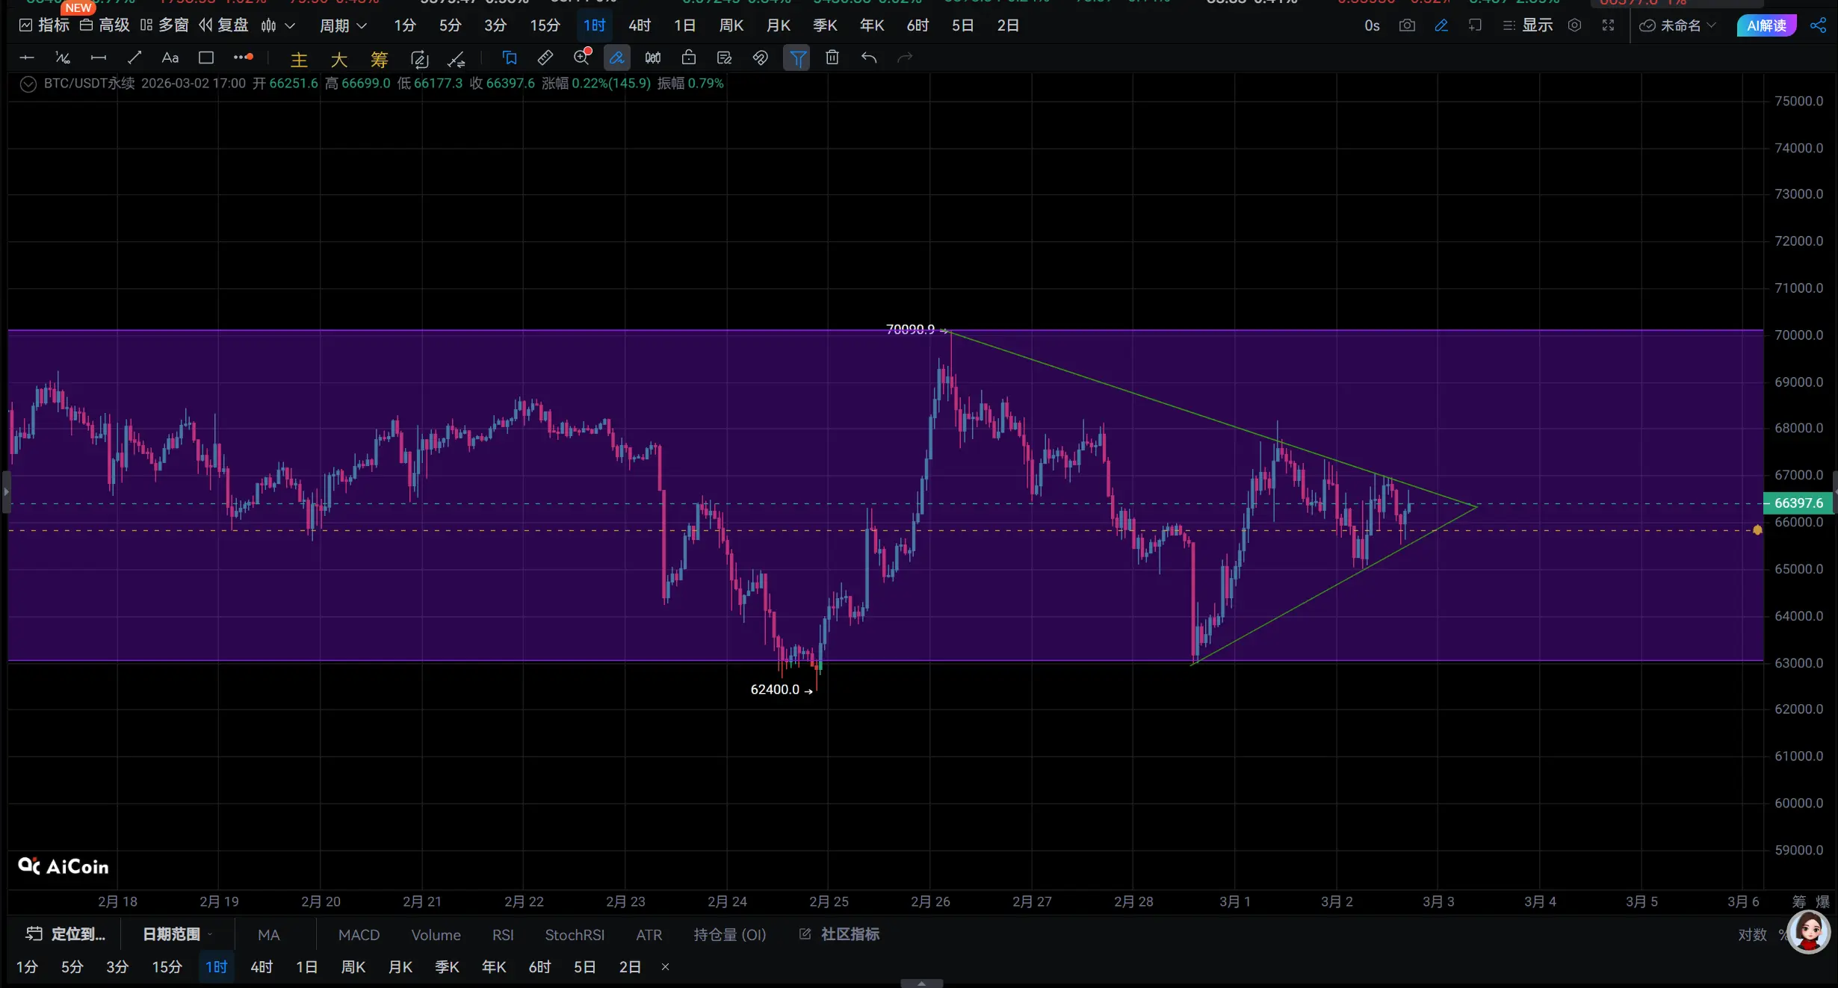This screenshot has width=1838, height=988.
Task: Click the camera screenshot icon
Action: 1407,25
